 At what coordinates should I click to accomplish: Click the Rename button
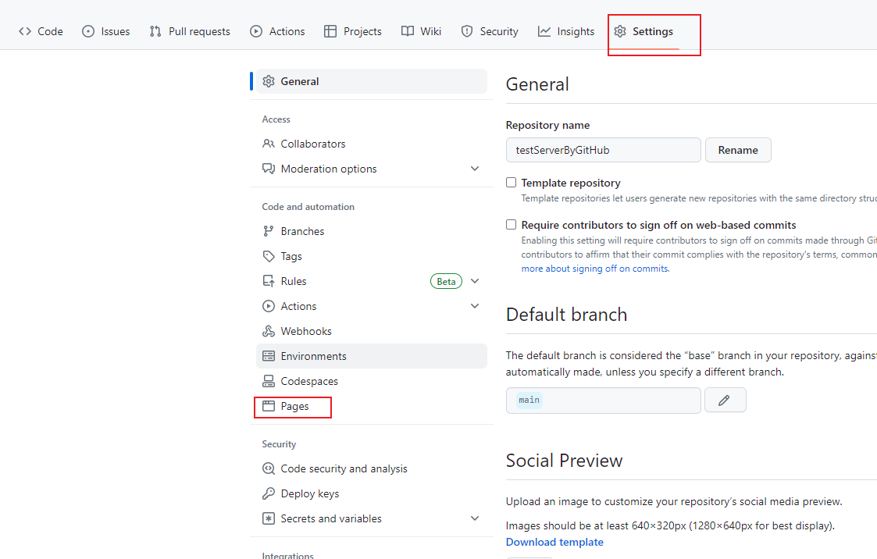[738, 150]
